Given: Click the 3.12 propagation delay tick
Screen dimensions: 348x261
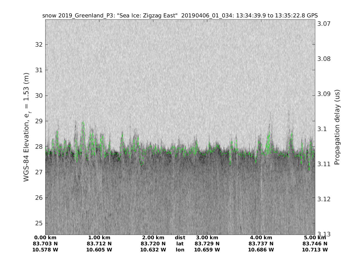Looking at the screenshot, I should click(x=325, y=199).
